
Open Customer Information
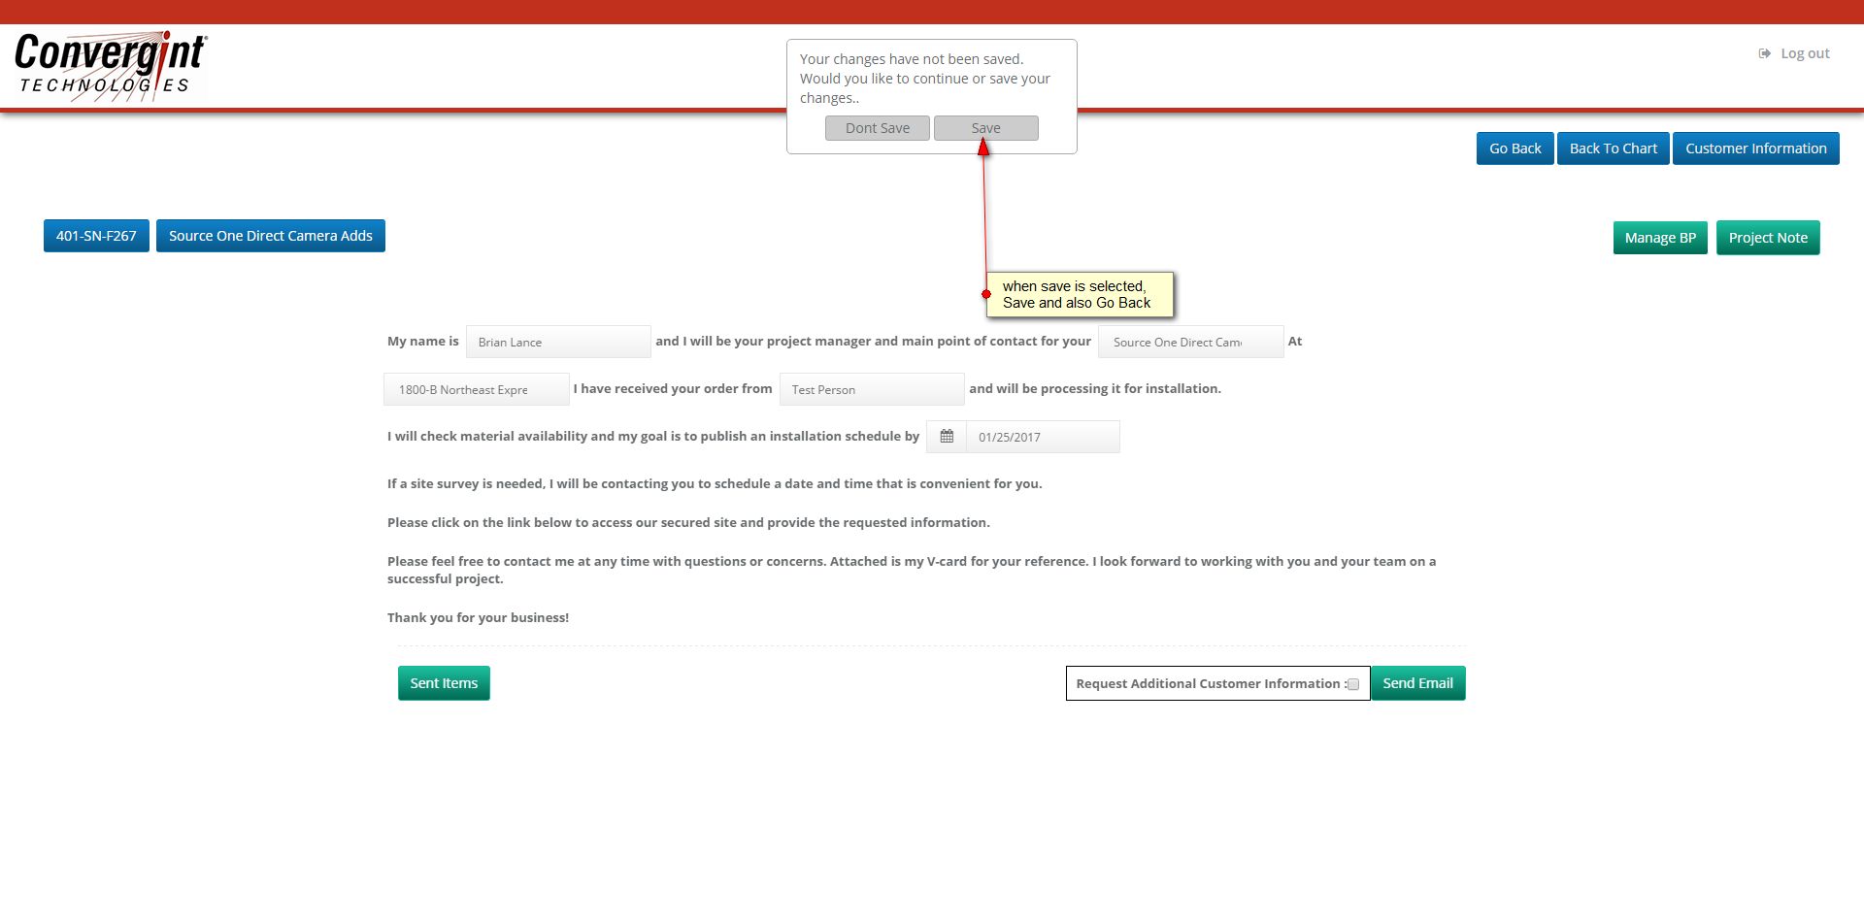click(x=1756, y=148)
